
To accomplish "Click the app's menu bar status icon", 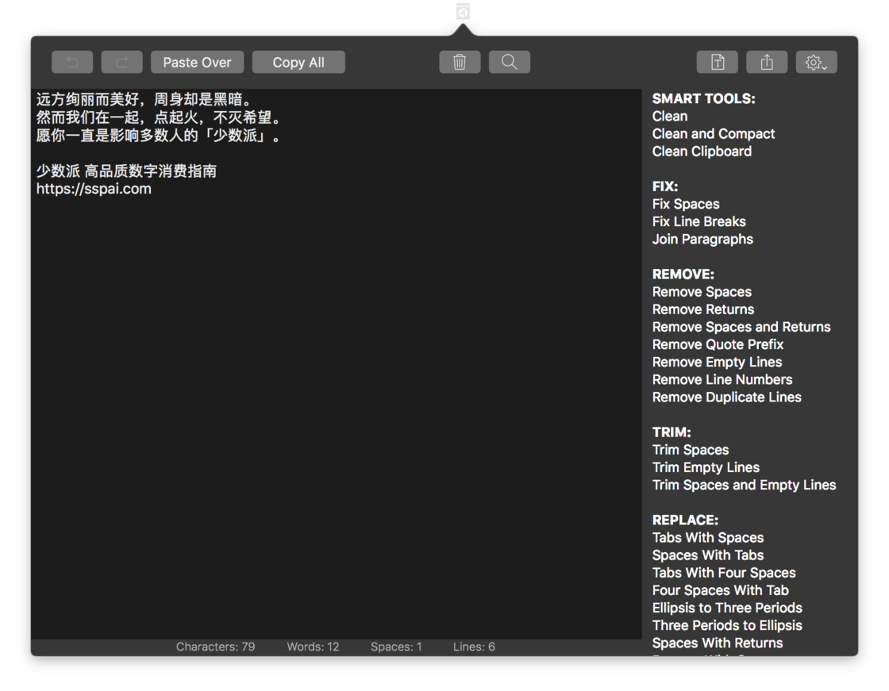I will tap(463, 10).
